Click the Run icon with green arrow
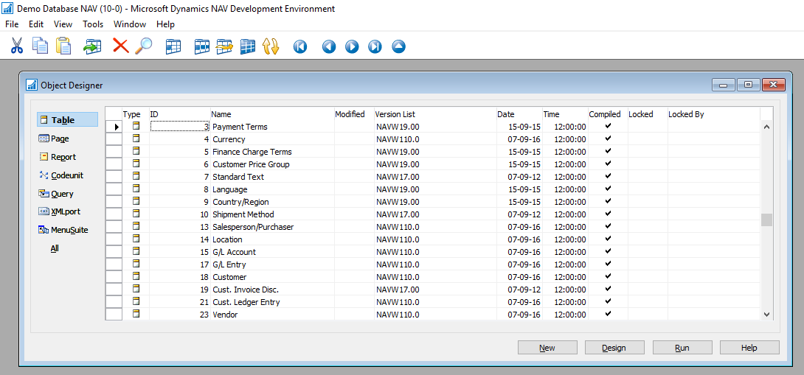 92,46
